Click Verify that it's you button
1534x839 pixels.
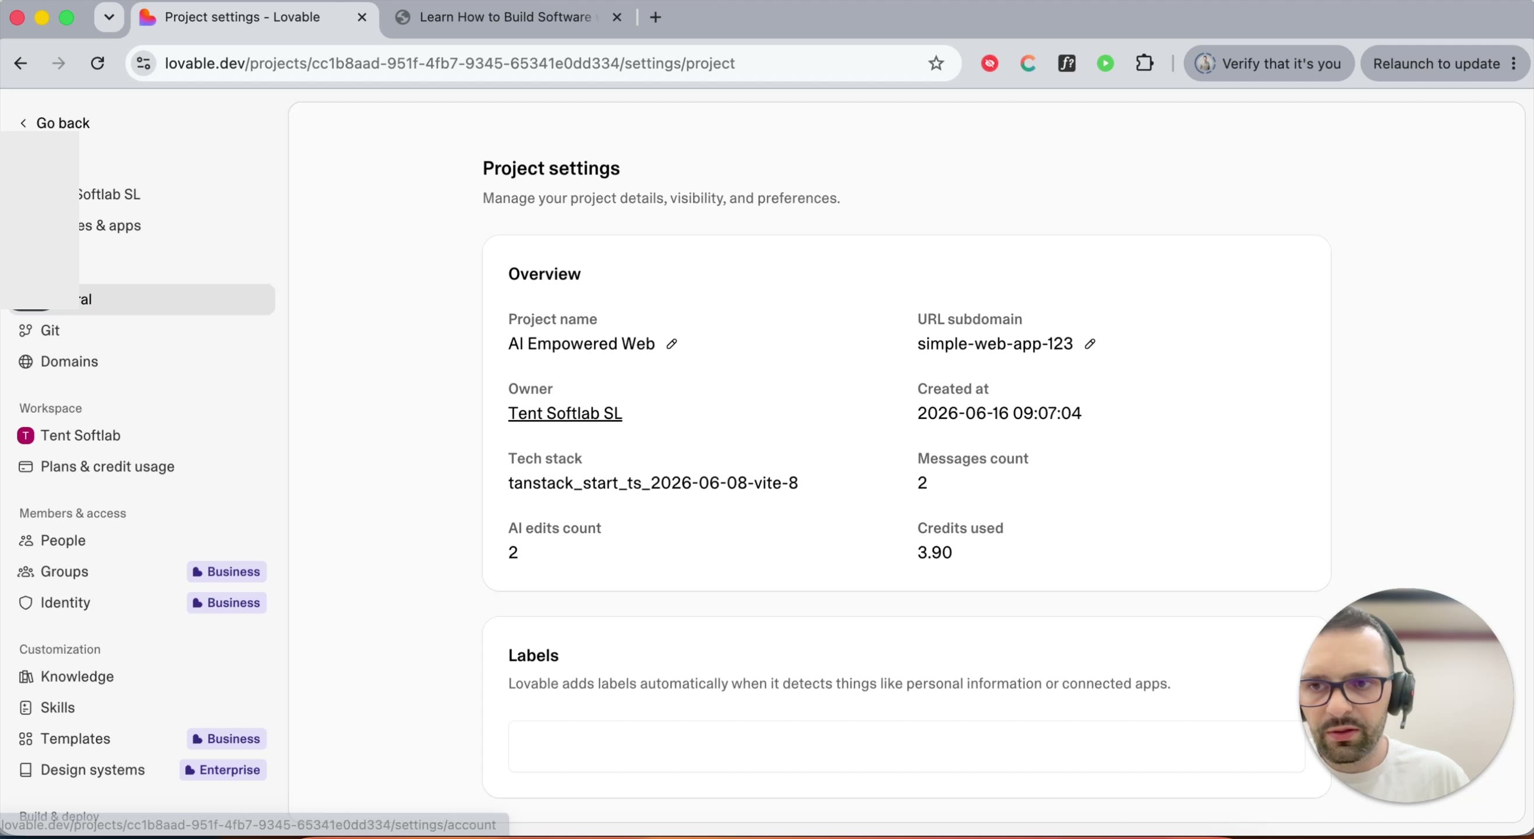coord(1268,63)
